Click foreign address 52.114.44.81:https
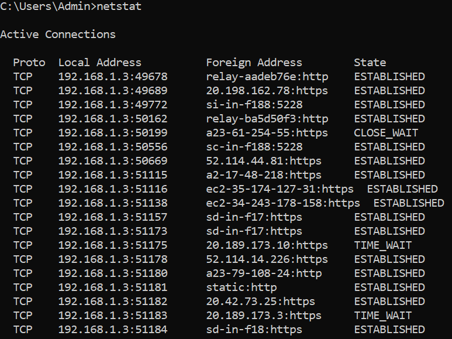The height and width of the screenshot is (339, 452). (264, 161)
